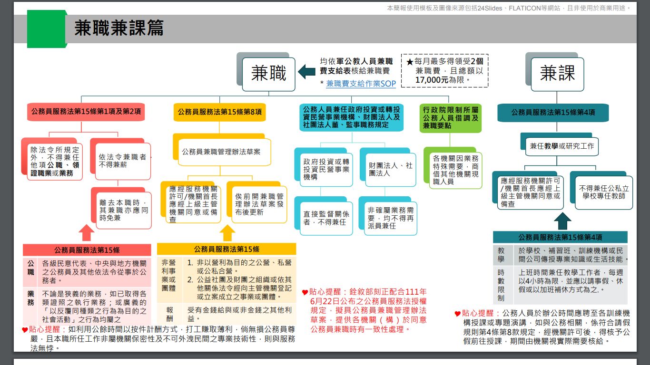Click the heart icon before 銓敘部 reminder
The height and width of the screenshot is (365, 650).
coord(305,292)
